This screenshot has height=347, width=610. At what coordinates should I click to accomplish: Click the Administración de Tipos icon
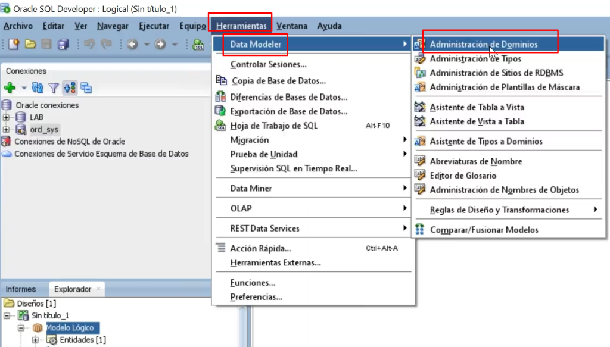[x=420, y=58]
